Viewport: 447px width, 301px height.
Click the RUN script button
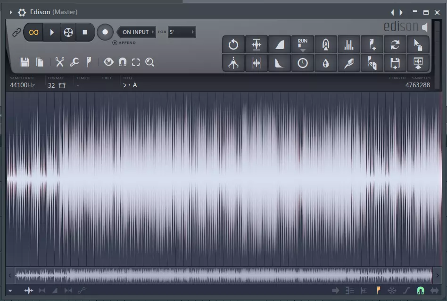303,45
